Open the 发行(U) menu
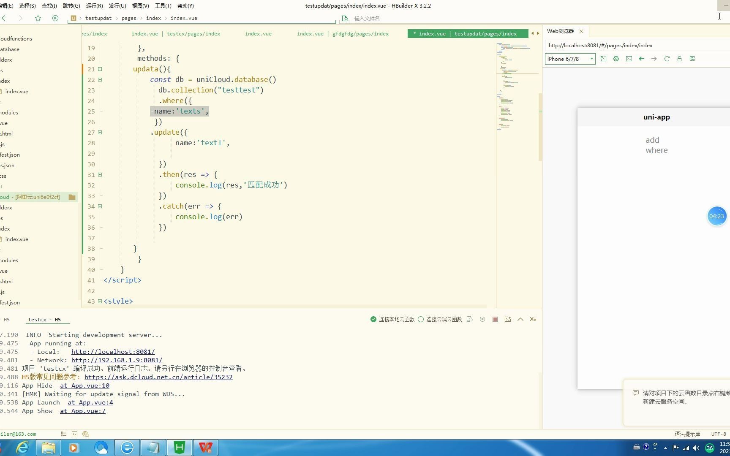 pyautogui.click(x=117, y=5)
